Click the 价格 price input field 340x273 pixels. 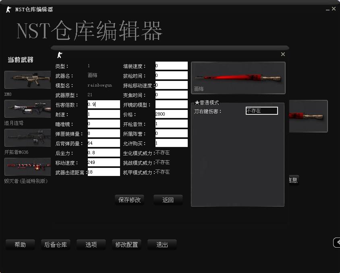(x=171, y=114)
